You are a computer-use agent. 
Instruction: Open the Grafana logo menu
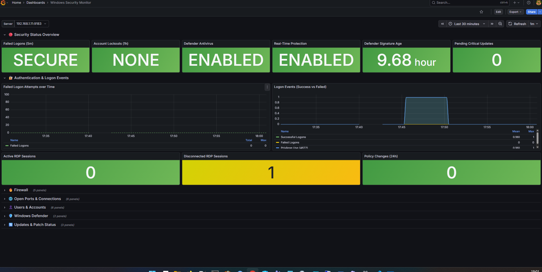[3, 3]
